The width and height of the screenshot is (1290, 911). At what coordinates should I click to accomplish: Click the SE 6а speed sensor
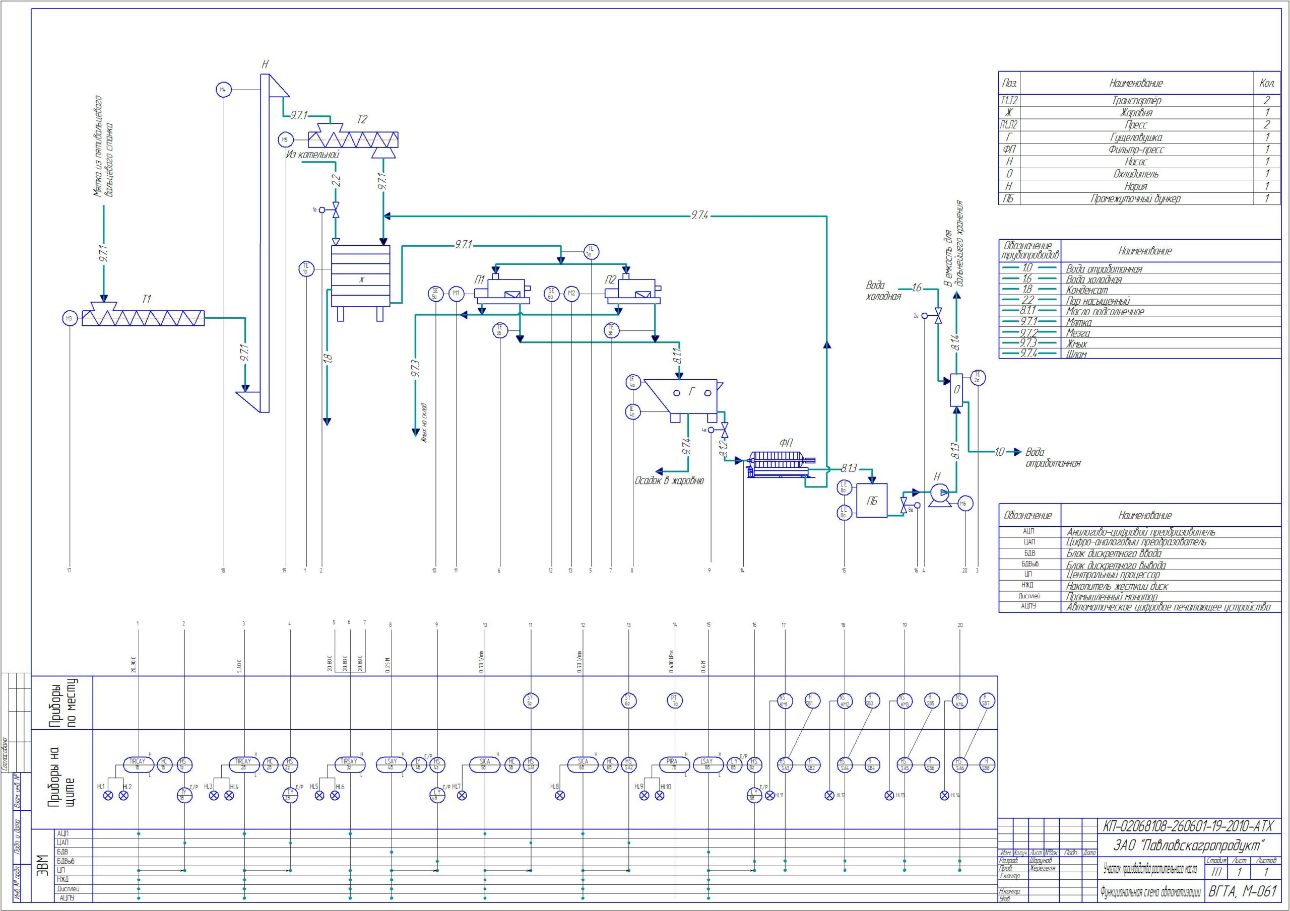[x=551, y=293]
